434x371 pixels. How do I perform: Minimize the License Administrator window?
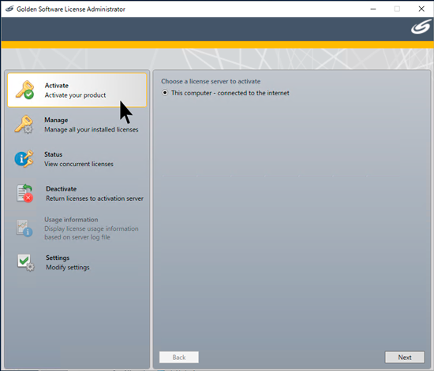(x=373, y=9)
